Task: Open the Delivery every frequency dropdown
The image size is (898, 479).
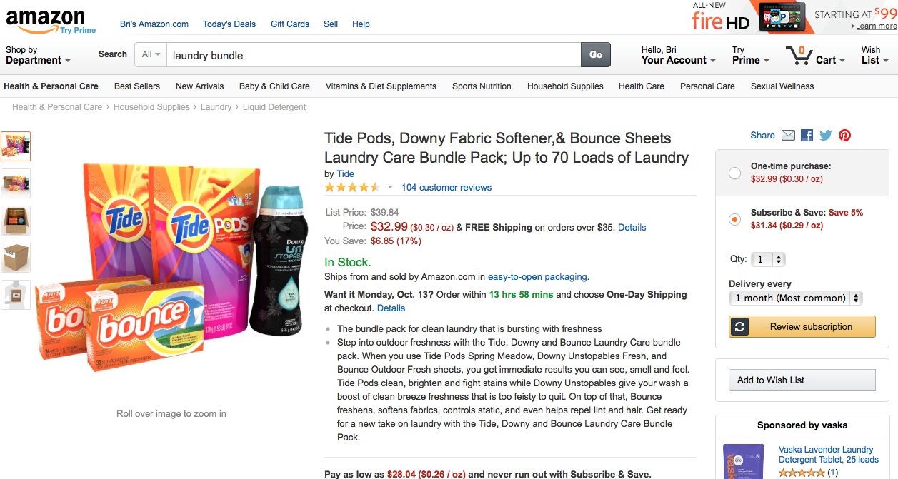Action: [x=795, y=298]
